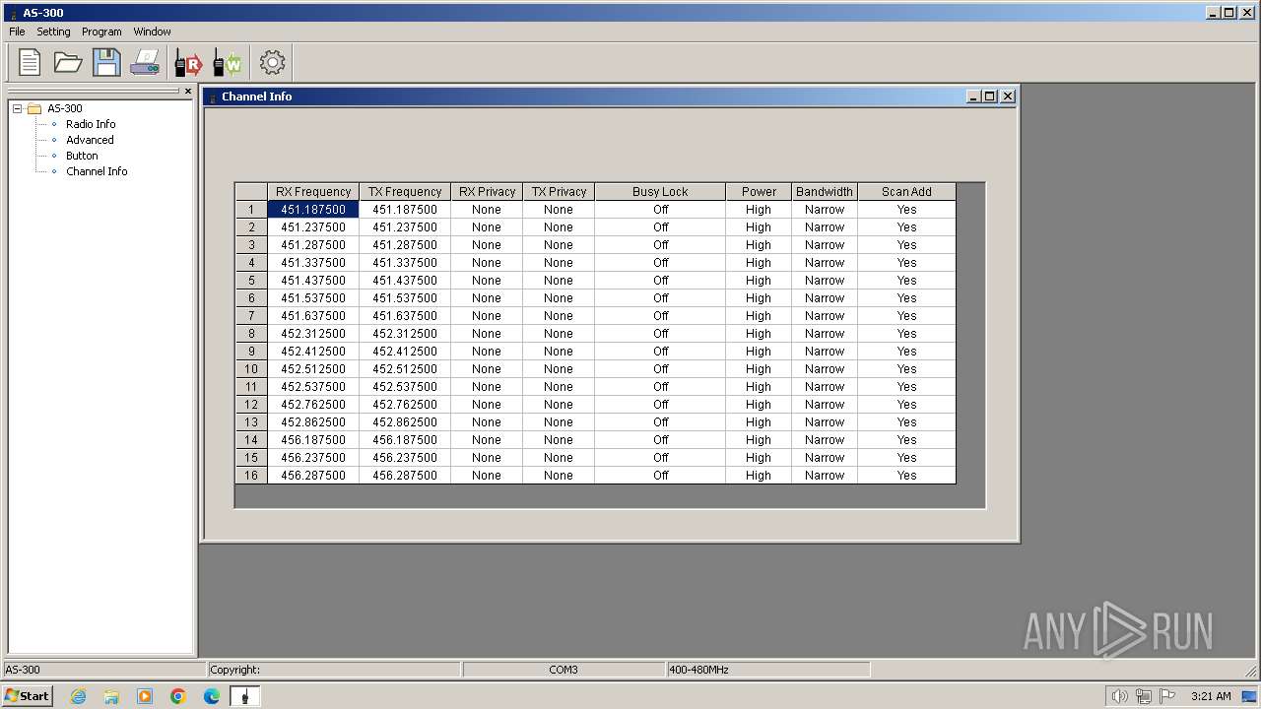This screenshot has height=709, width=1261.
Task: Select Power cell of channel 12
Action: point(759,405)
